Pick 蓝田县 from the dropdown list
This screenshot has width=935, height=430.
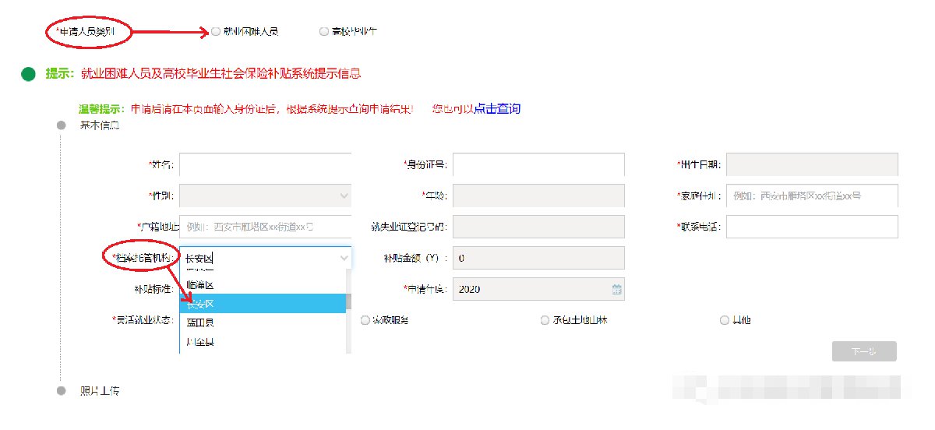coord(201,322)
